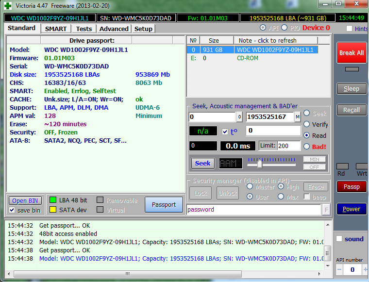Screen dimensions: 369x282
Task: Enable the Hints checkbox
Action: tap(349, 29)
